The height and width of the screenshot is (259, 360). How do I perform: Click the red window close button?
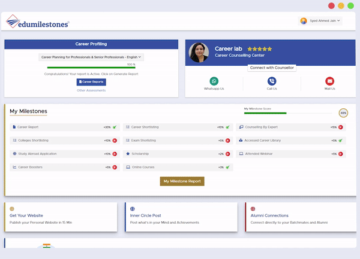331,6
